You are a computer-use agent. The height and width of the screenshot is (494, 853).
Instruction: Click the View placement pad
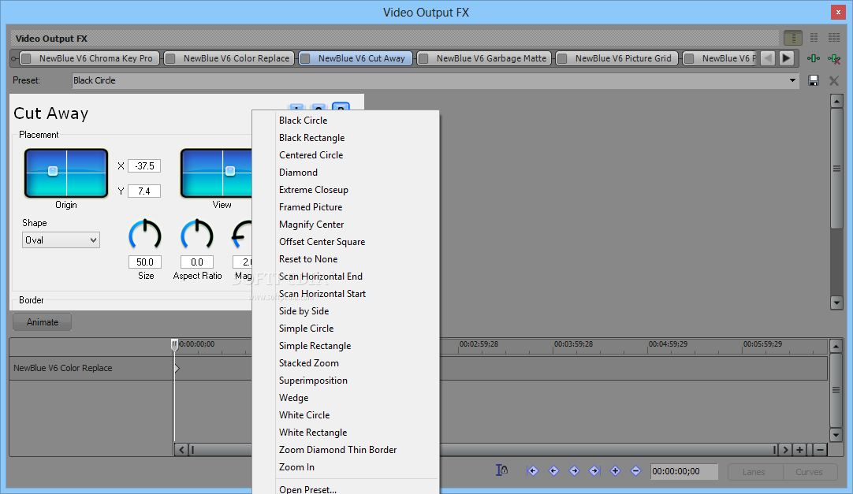click(217, 173)
